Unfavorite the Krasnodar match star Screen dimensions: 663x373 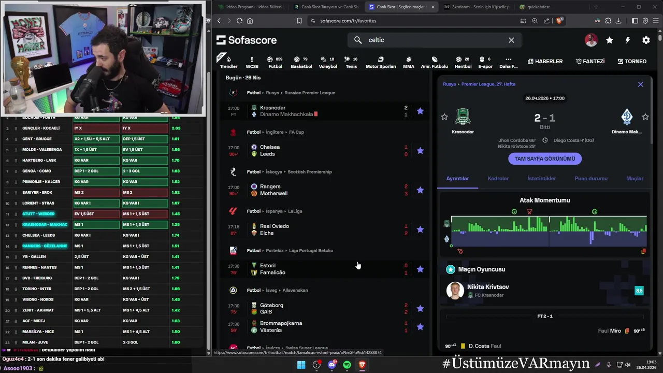(420, 111)
